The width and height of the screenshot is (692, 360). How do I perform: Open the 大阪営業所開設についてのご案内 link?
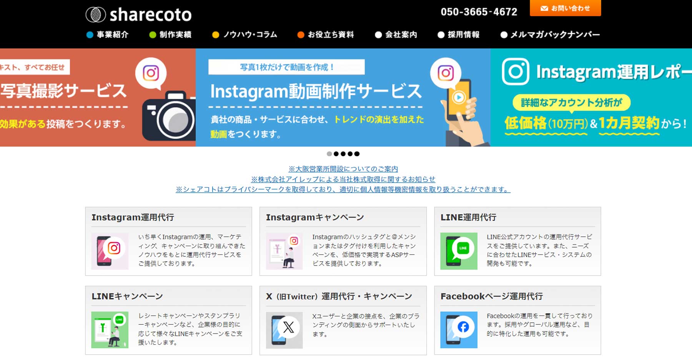point(343,169)
